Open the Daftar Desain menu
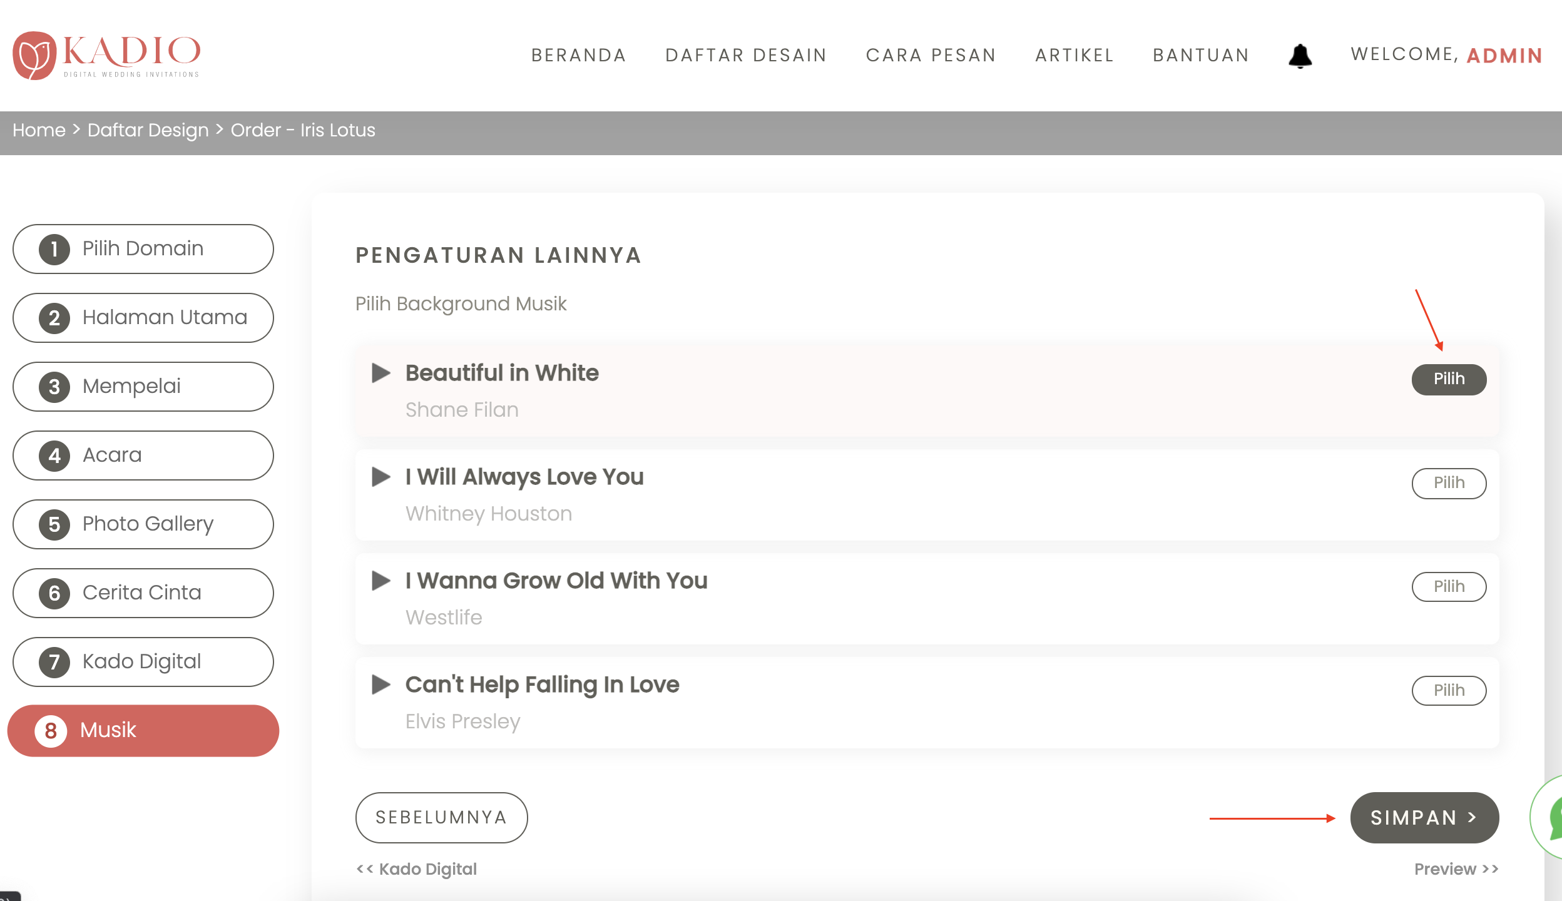1562x901 pixels. pos(746,55)
